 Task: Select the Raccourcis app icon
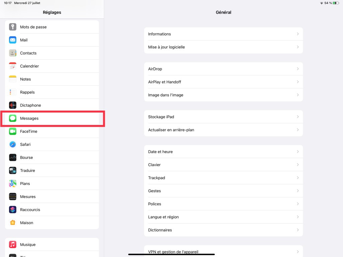click(13, 210)
